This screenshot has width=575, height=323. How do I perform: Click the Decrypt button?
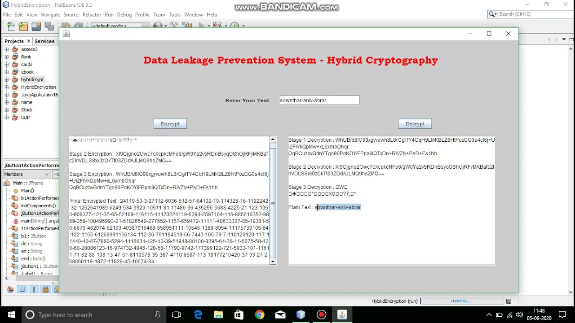pos(415,124)
